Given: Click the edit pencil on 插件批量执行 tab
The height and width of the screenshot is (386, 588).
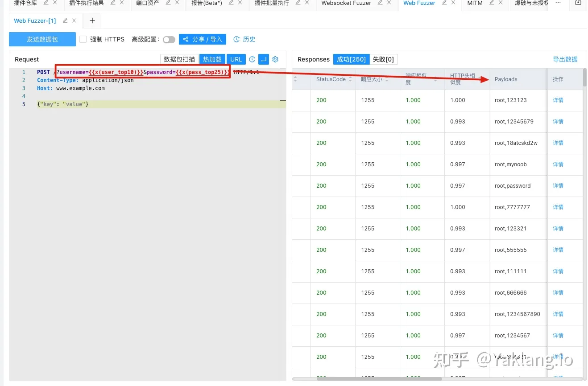Looking at the screenshot, I should click(x=298, y=3).
